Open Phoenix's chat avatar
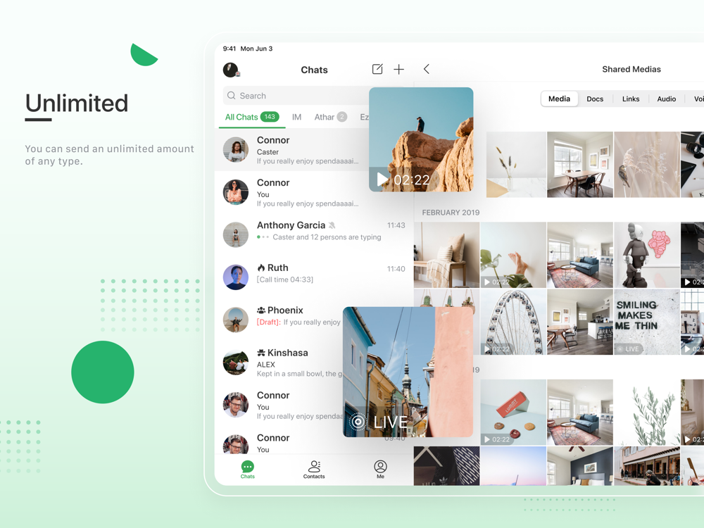The width and height of the screenshot is (704, 528). [236, 320]
